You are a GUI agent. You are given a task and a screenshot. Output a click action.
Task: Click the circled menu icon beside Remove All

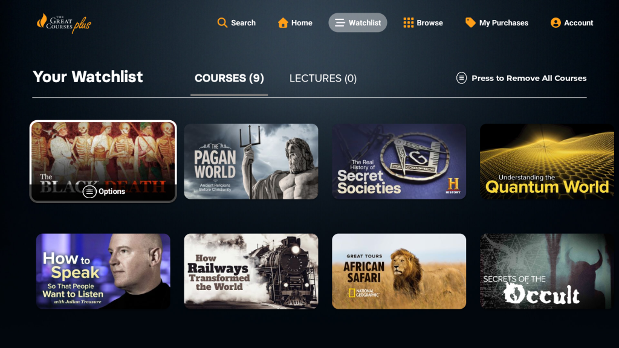[461, 78]
